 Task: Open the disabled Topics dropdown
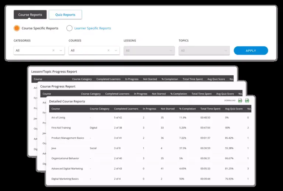204,51
